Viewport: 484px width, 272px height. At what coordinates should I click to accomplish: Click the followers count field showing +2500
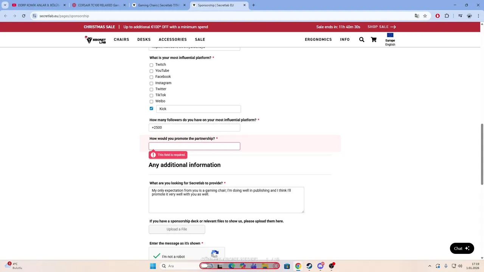pyautogui.click(x=194, y=128)
